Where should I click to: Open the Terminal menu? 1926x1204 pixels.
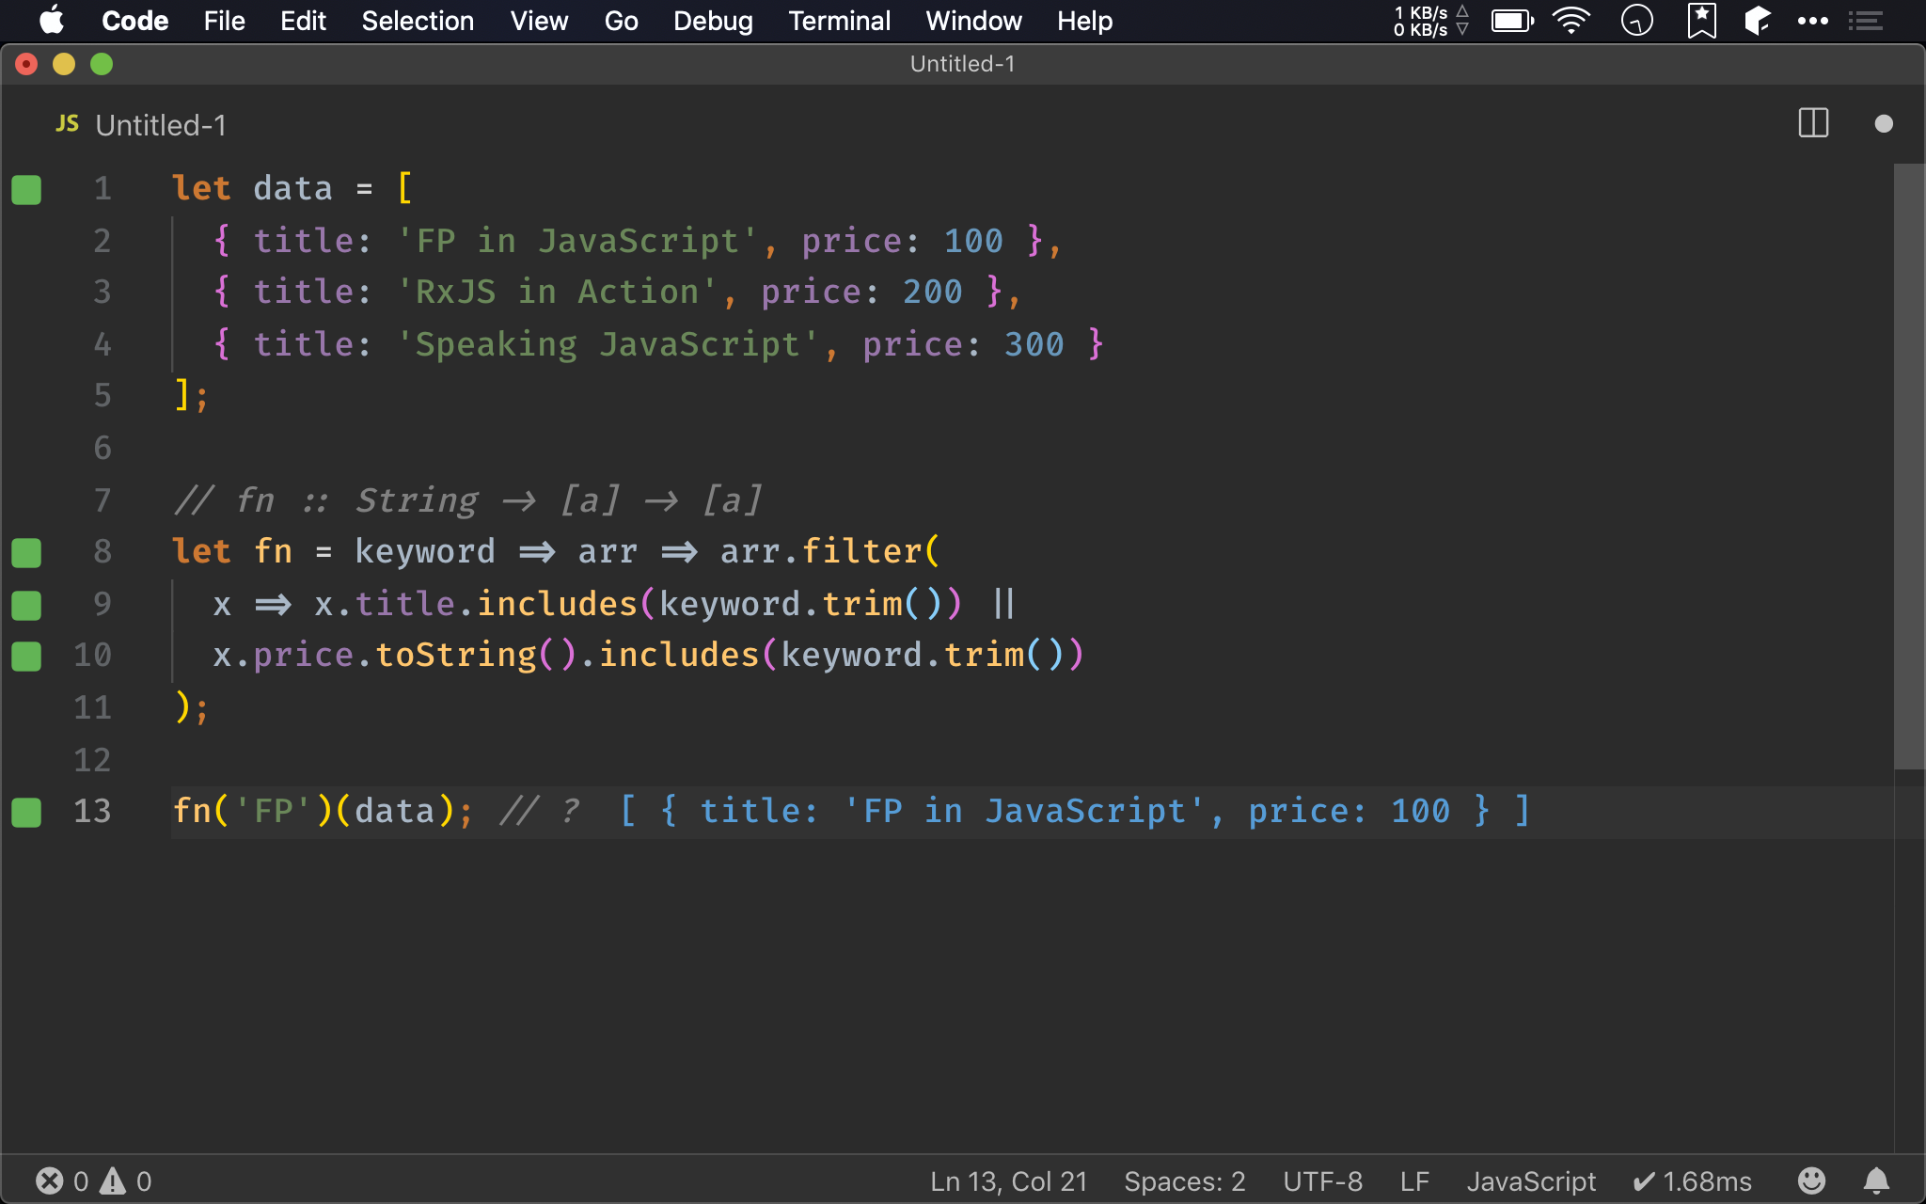839,21
